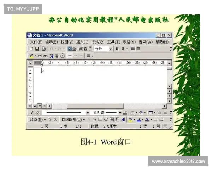
Task: Set 1.5 line spacing
Action: click(76, 56)
